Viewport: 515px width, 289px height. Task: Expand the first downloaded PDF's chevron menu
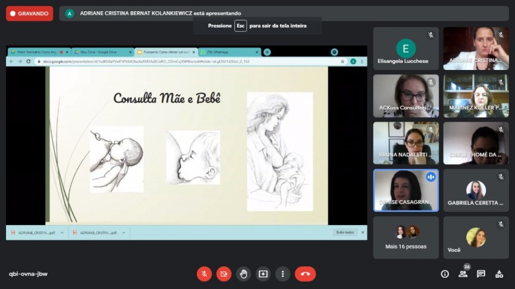[61, 232]
